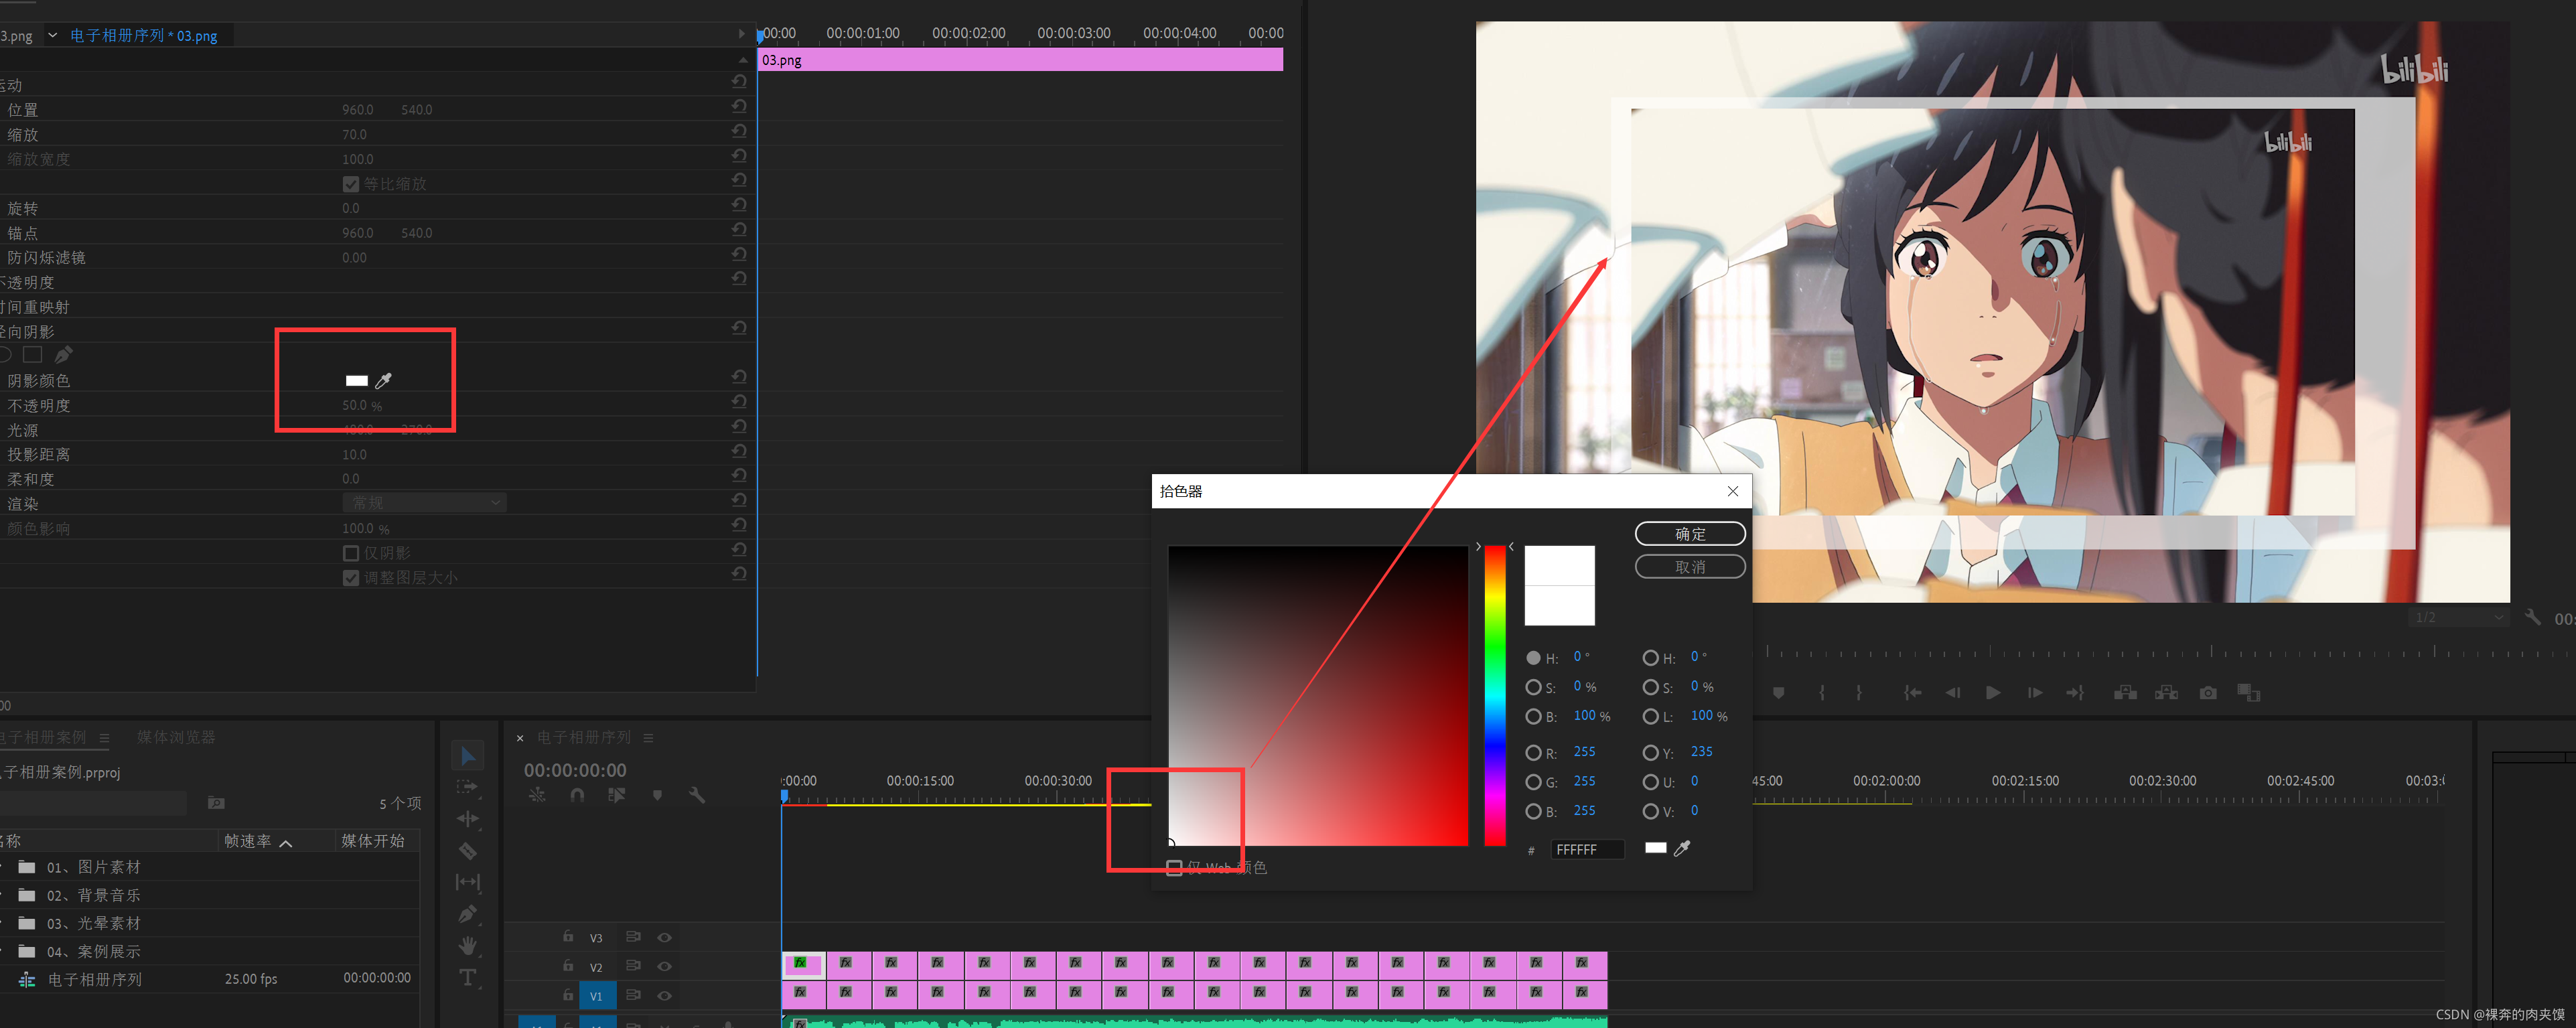Confirm color with the 确定 button
The image size is (2576, 1028).
pos(1690,534)
